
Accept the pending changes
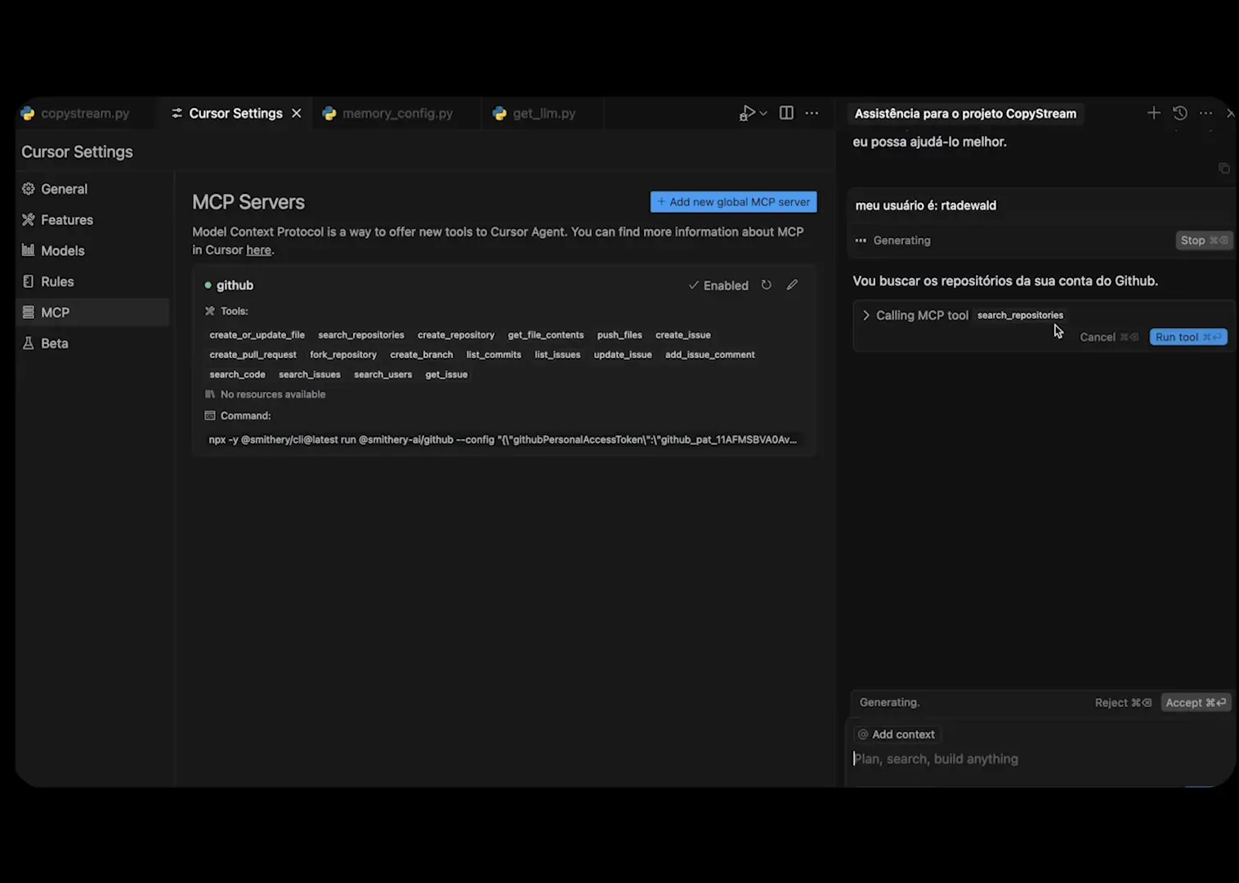click(1196, 702)
